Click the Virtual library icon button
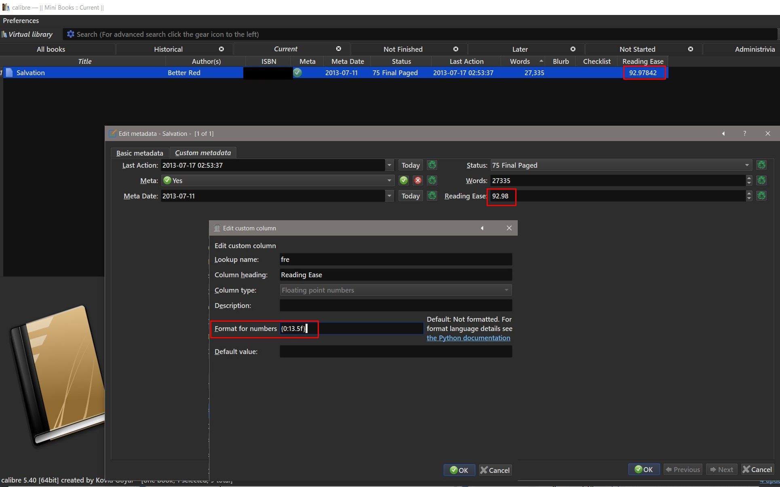The image size is (780, 487). 27,34
